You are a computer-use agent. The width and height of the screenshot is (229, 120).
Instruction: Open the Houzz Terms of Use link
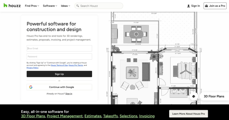59,65
